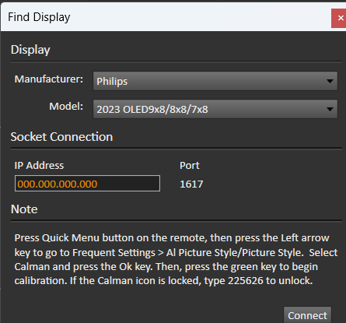Viewport: 346px width, 323px height.
Task: Click the unlock code 225626 in note
Action: pos(245,280)
